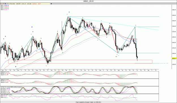The image size is (177, 103).
Task: Select the red X wave label
Action: pos(136,25)
